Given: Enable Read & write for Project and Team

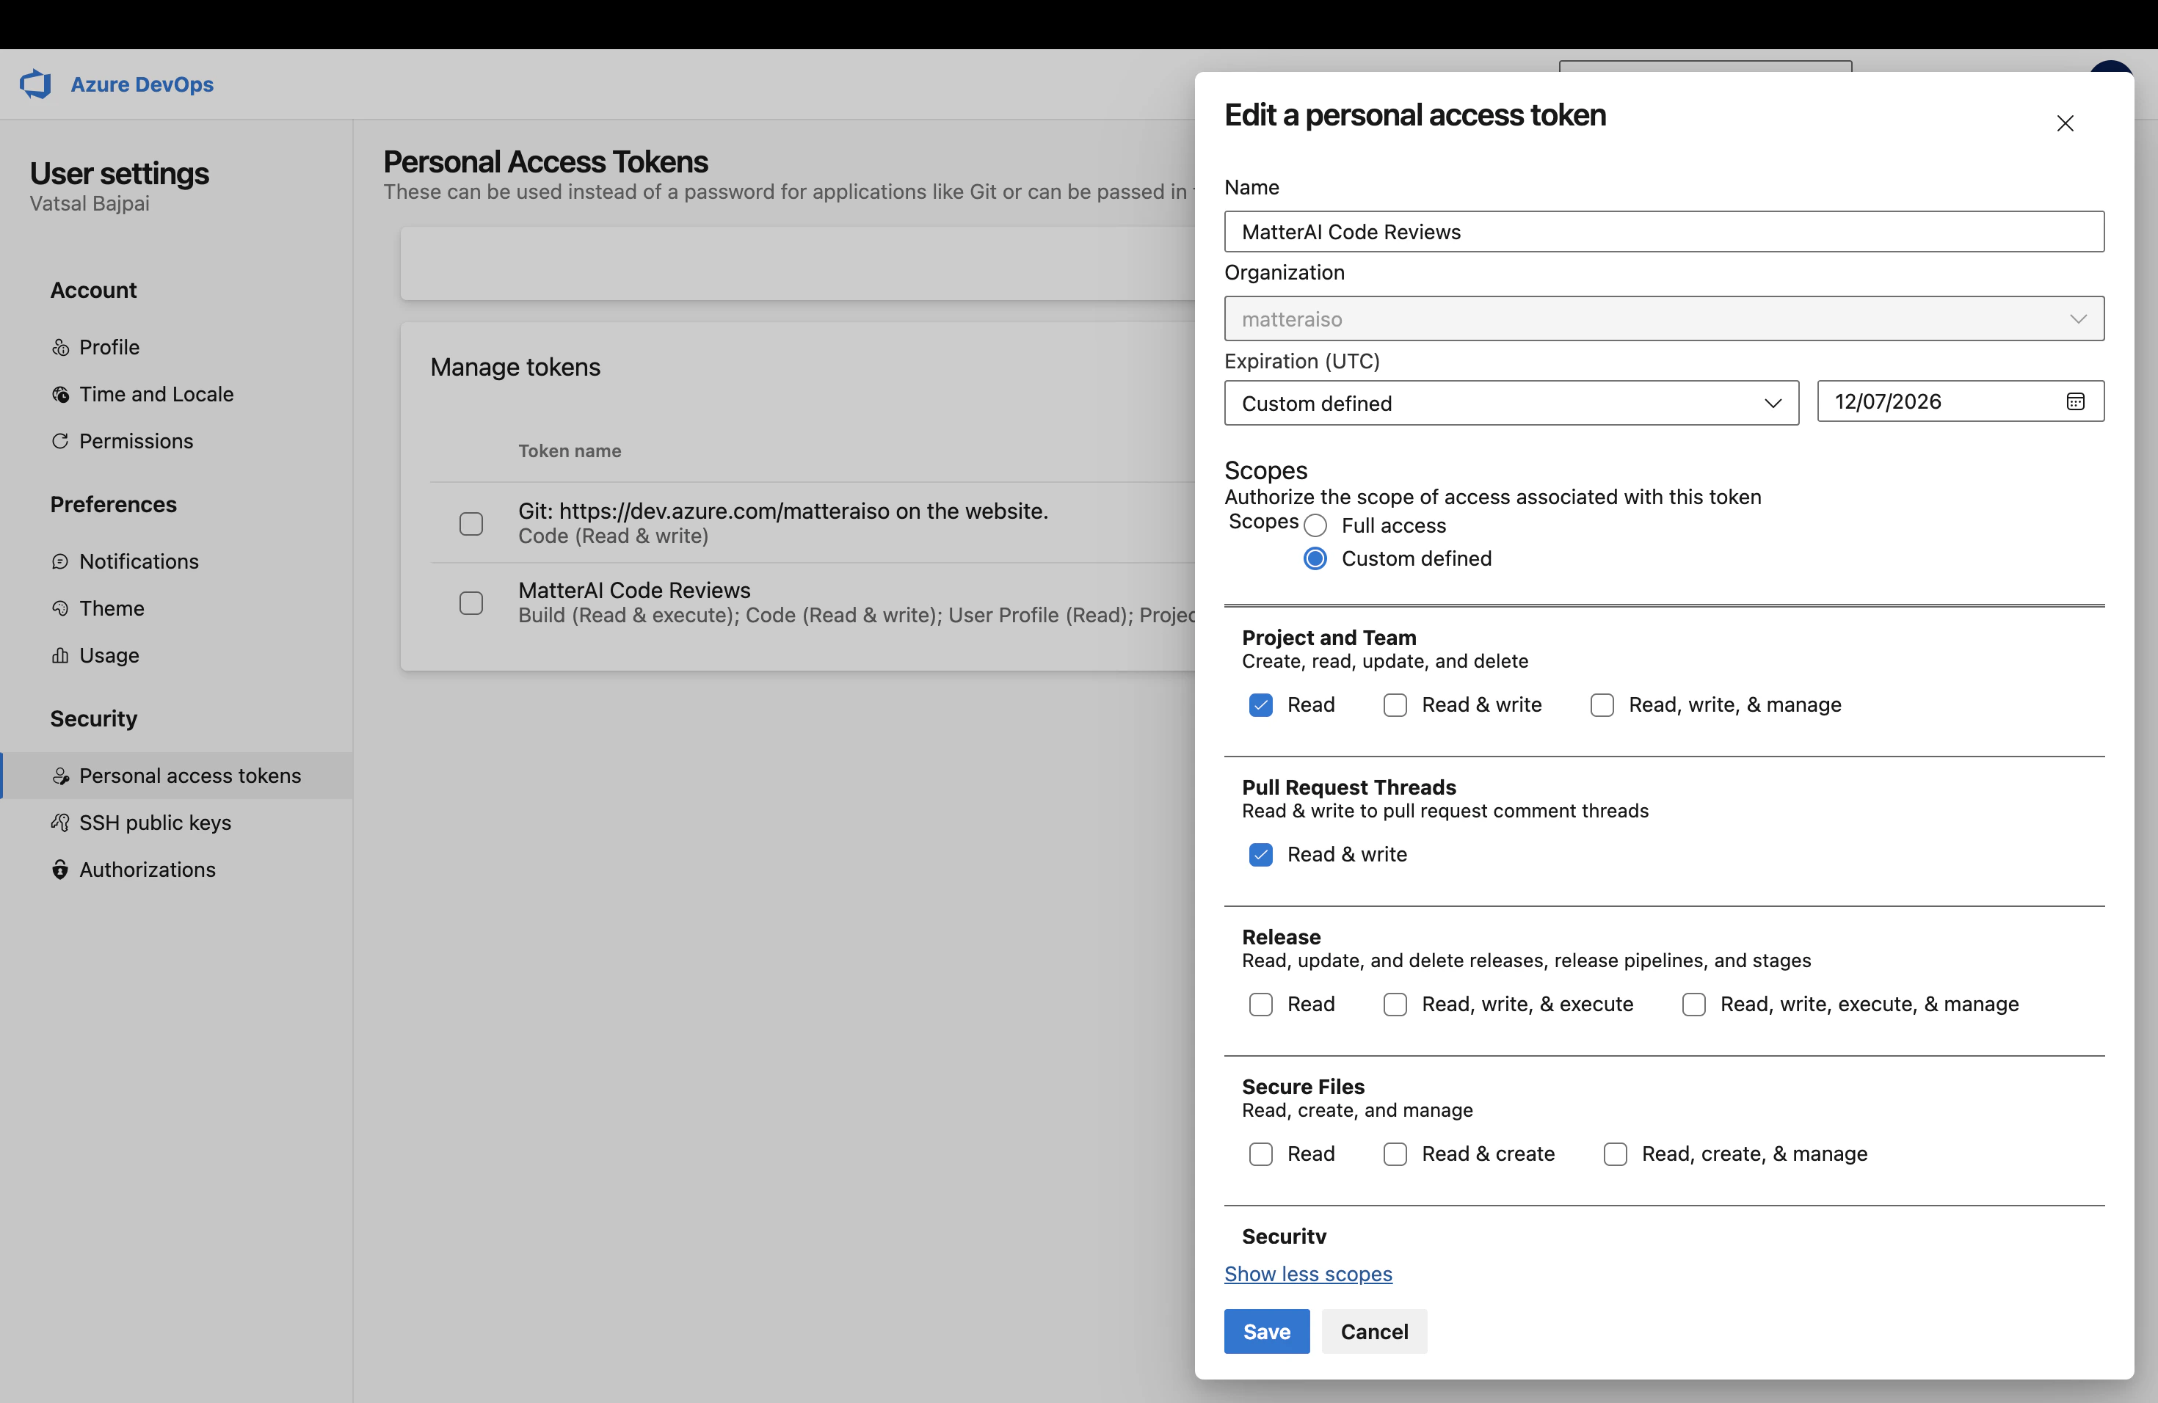Looking at the screenshot, I should [1395, 705].
